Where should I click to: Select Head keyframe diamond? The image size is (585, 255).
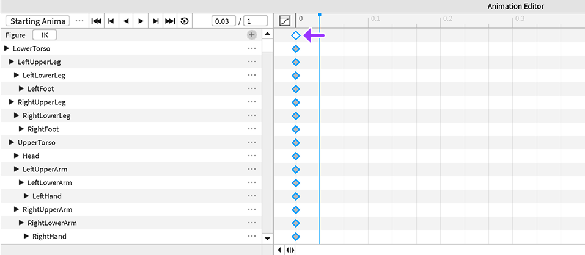tap(296, 156)
